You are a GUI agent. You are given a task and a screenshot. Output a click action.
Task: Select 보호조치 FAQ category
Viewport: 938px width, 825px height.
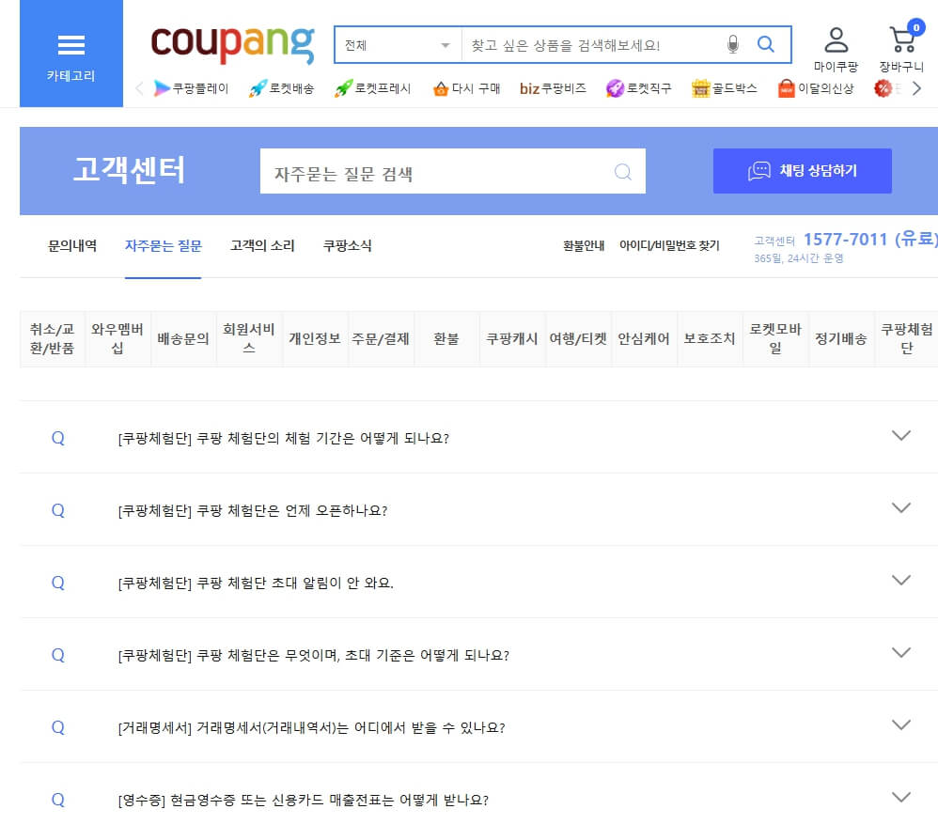(x=710, y=338)
